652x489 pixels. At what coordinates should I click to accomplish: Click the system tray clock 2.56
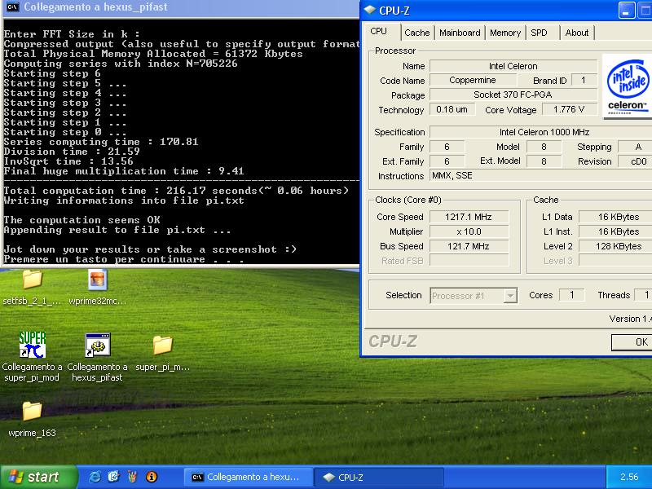click(x=629, y=477)
